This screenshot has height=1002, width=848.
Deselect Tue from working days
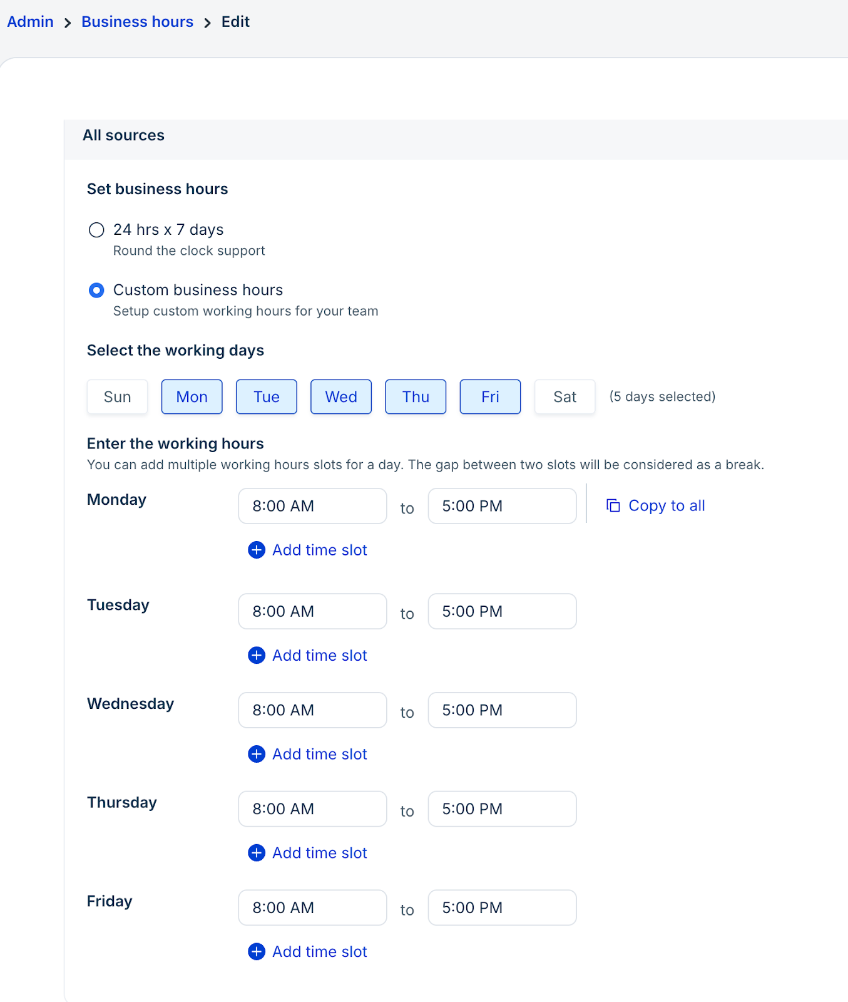(267, 396)
